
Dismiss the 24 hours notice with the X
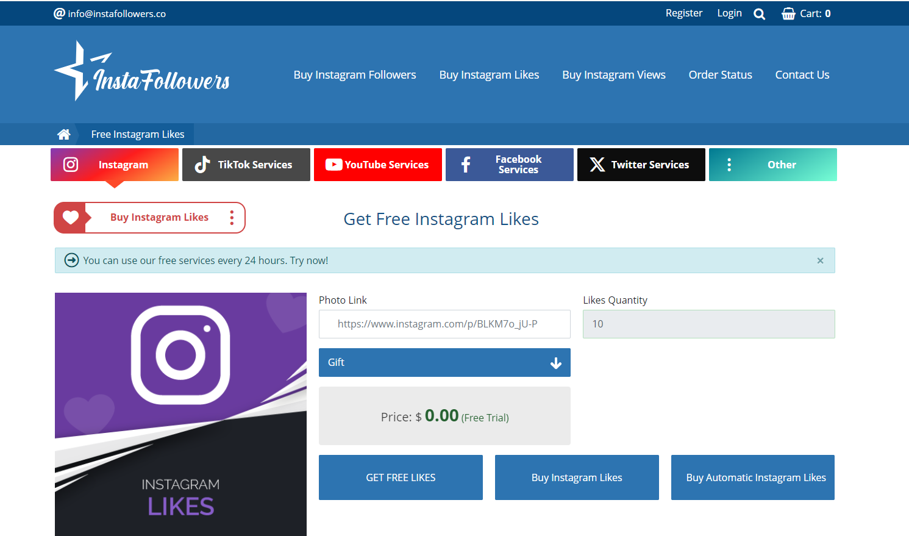pos(821,260)
